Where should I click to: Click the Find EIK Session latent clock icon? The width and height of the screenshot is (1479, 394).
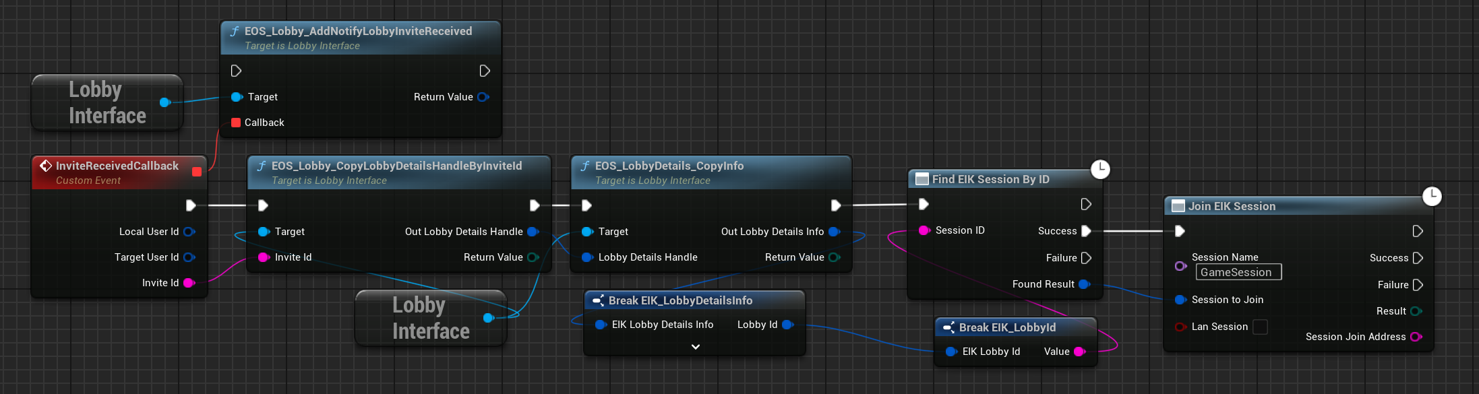[1100, 169]
